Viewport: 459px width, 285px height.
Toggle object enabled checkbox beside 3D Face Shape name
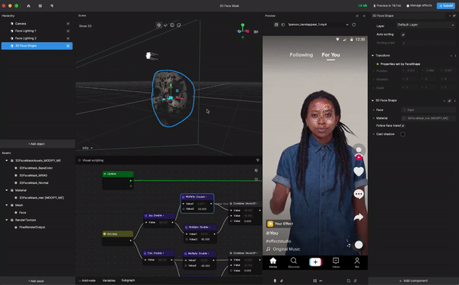pos(454,16)
